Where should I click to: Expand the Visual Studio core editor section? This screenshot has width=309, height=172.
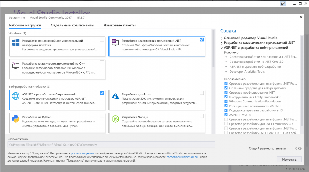click(222, 38)
